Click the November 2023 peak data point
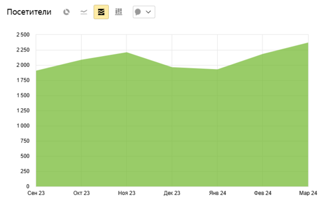 126,52
